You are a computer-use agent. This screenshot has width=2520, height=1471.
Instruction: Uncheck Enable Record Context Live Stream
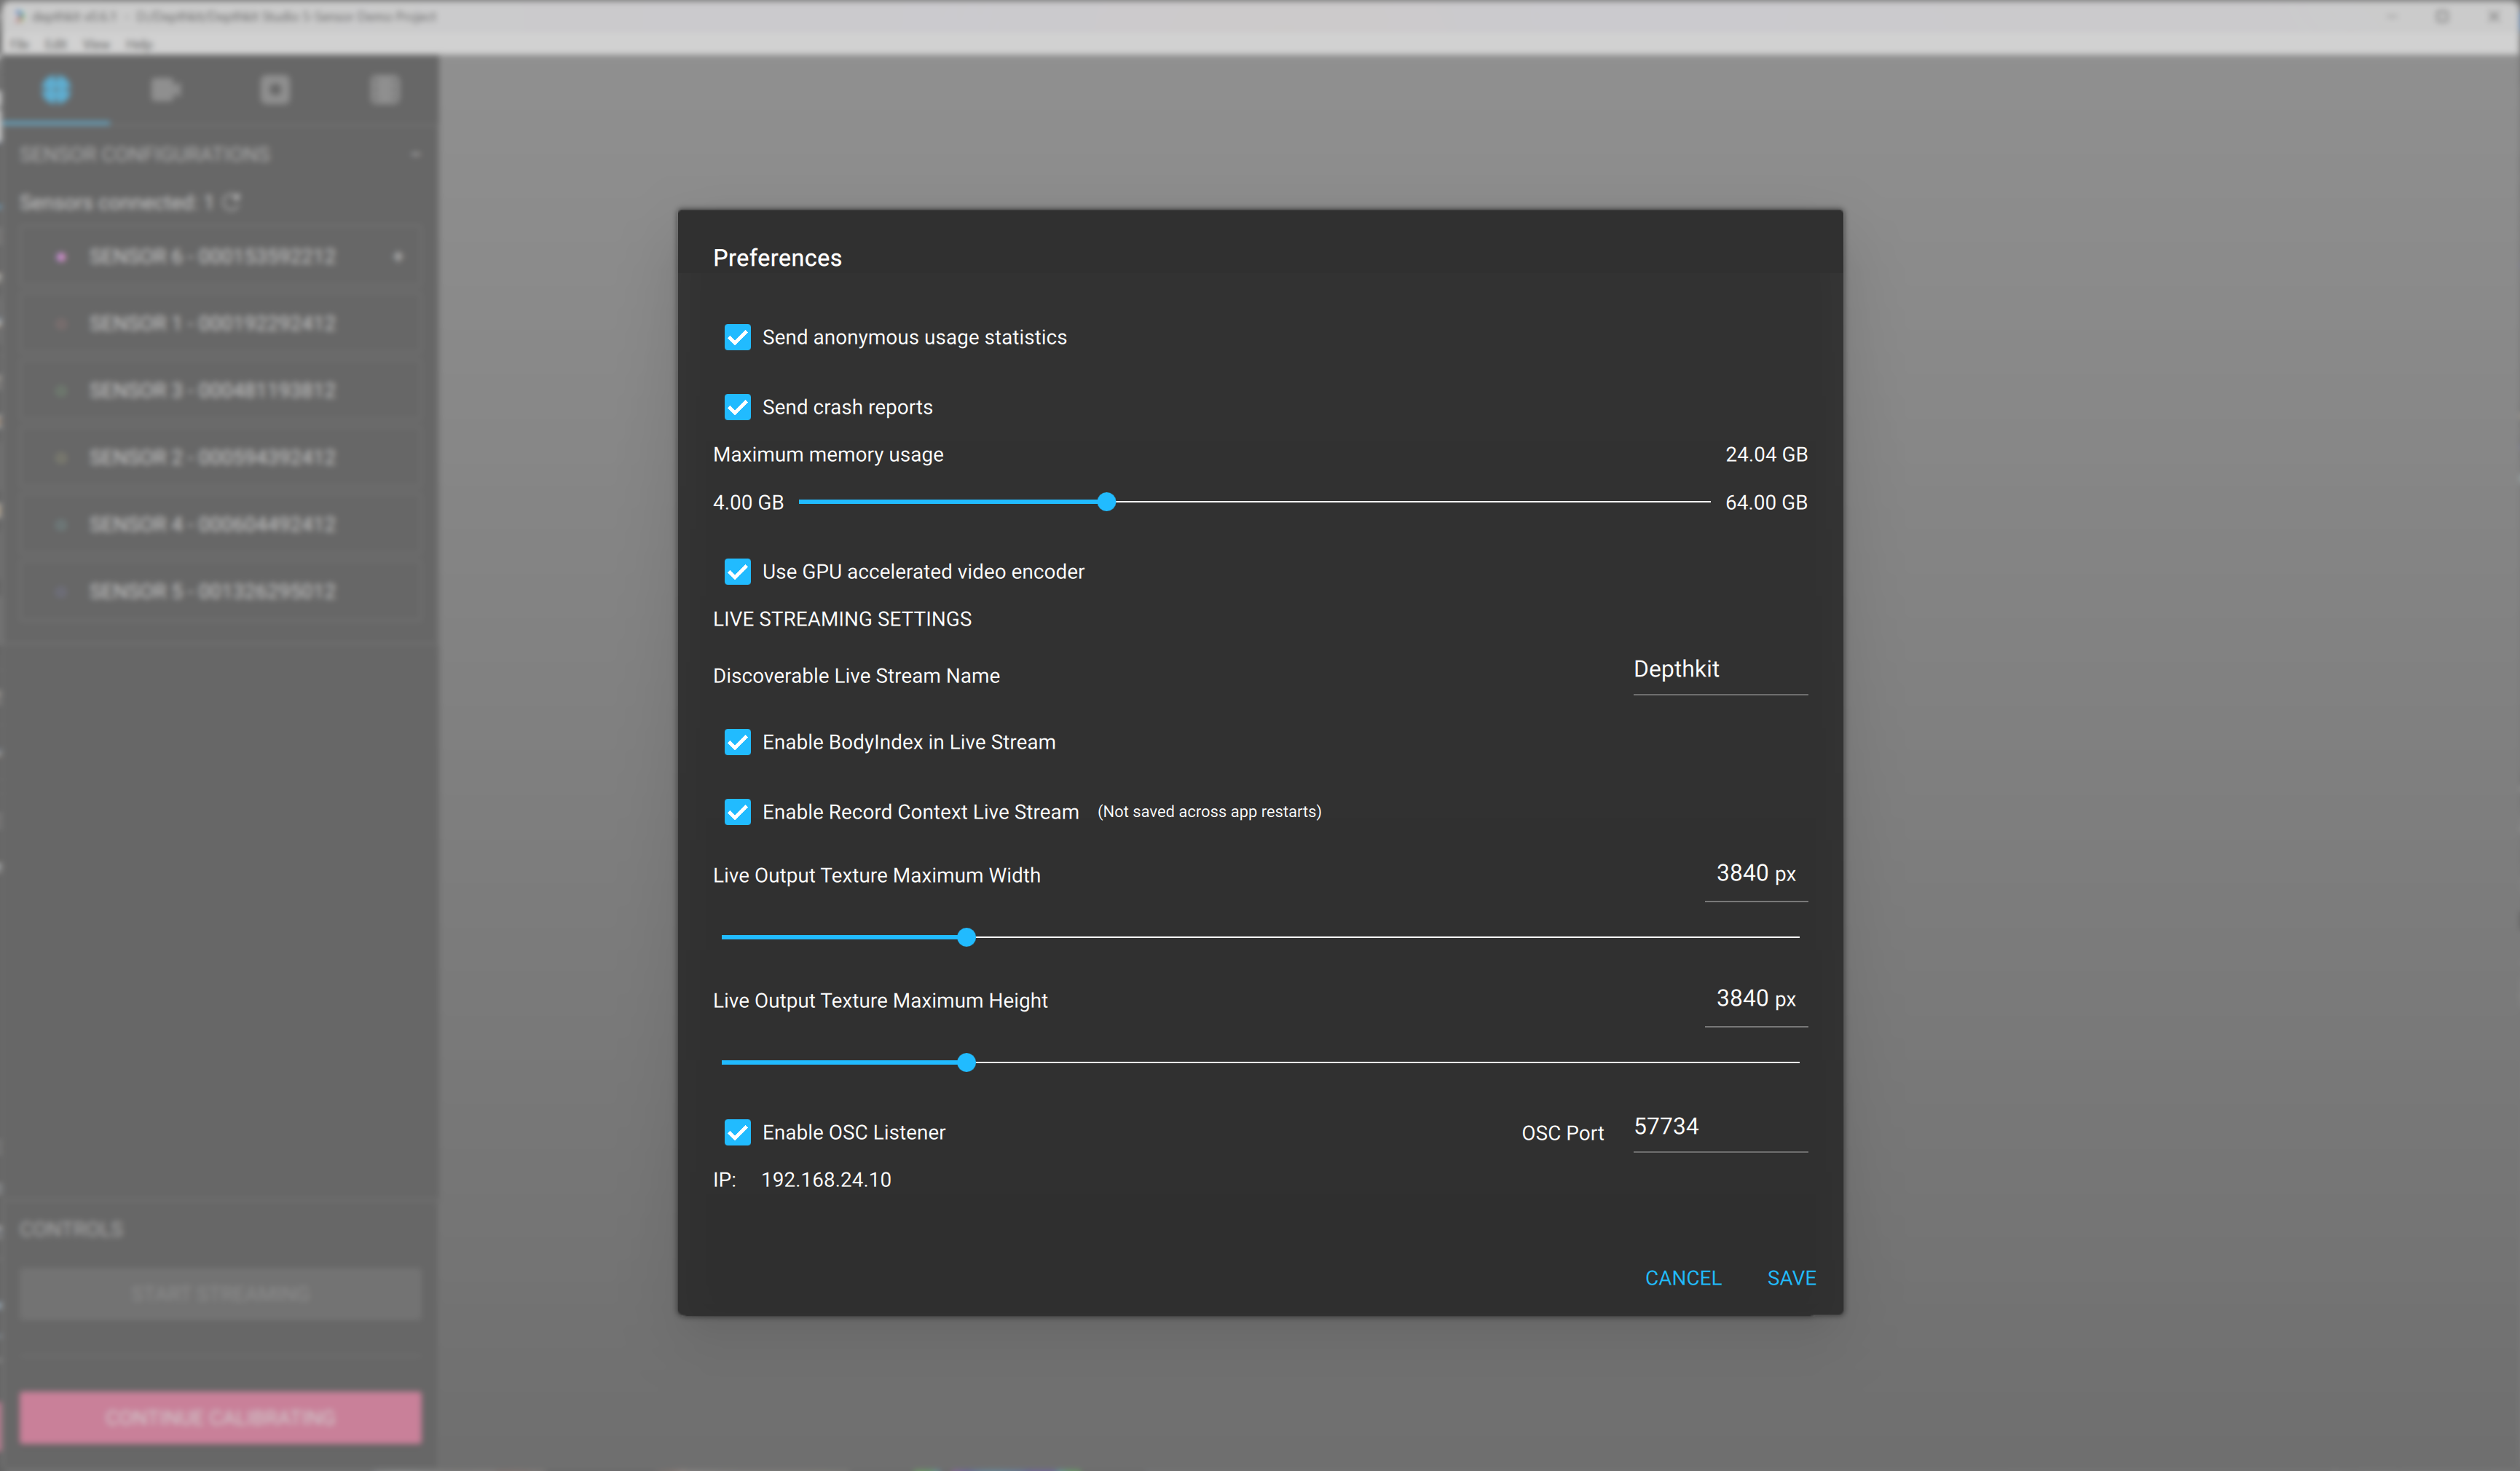click(x=737, y=812)
